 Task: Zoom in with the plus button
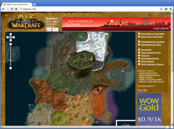10,44
